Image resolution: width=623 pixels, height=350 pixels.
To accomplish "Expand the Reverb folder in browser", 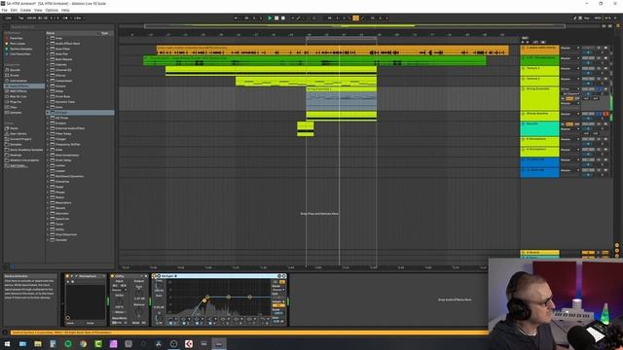I will [x=48, y=208].
